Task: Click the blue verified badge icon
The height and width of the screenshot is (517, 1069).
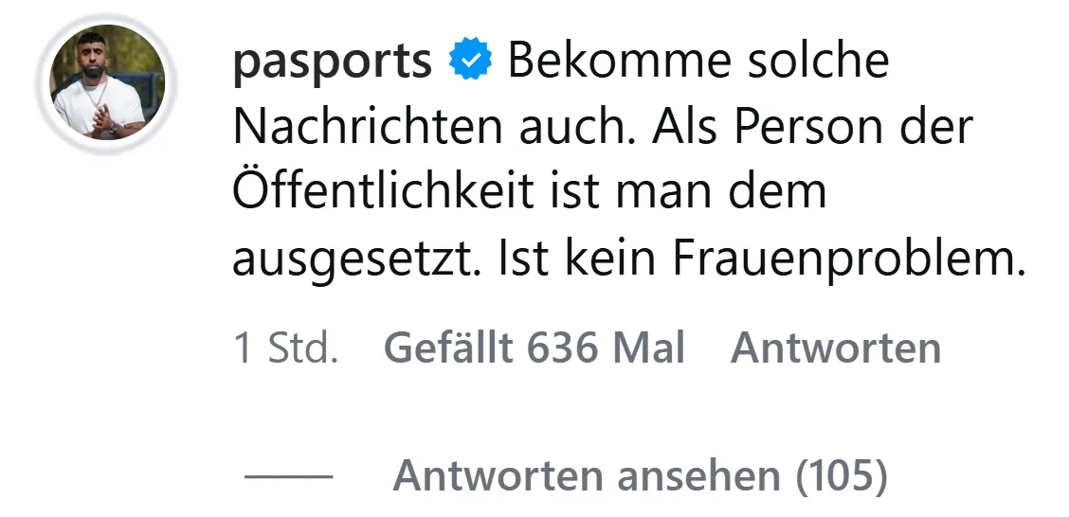Action: pos(470,61)
